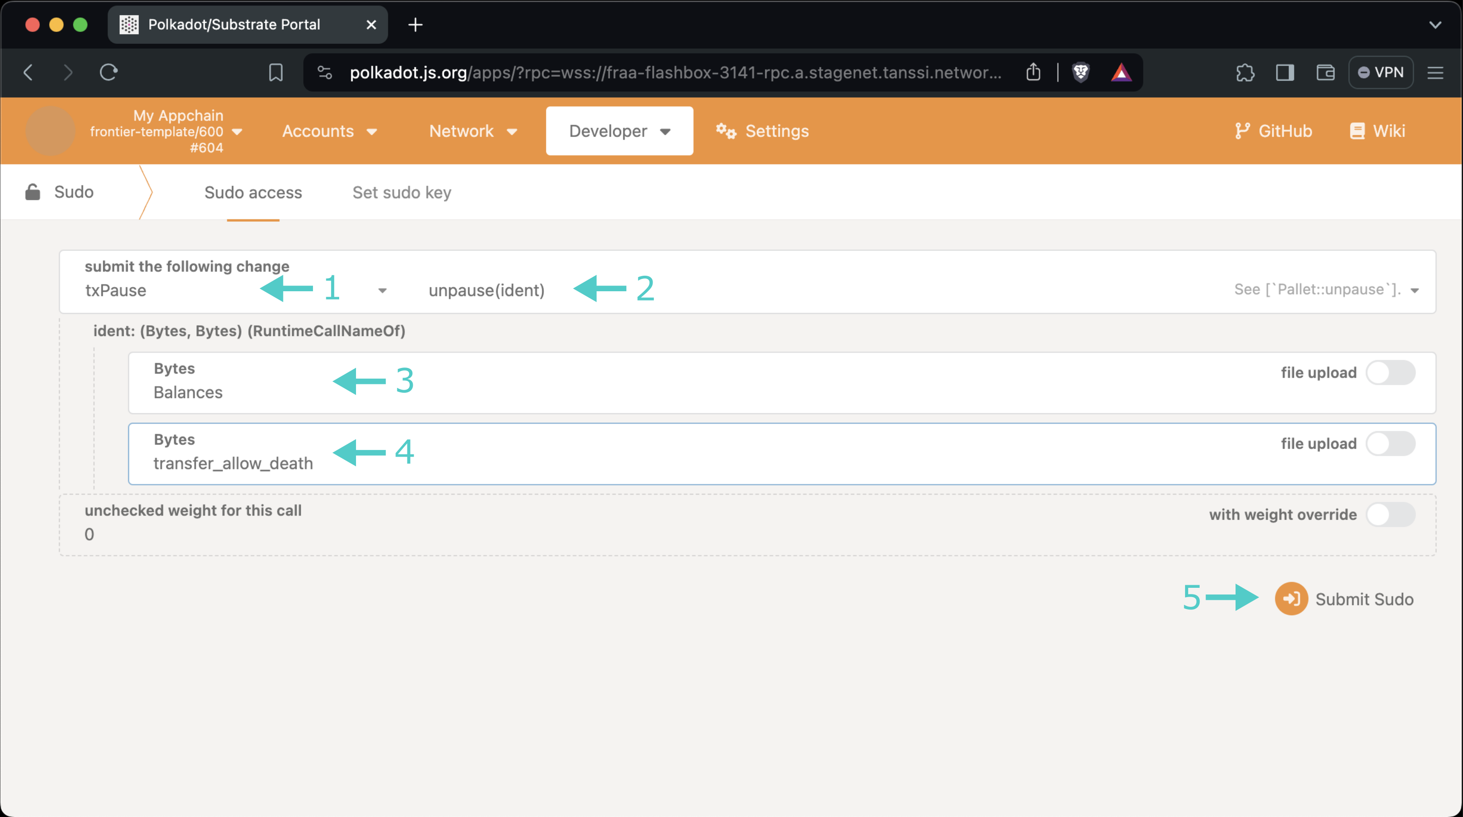Viewport: 1463px width, 817px height.
Task: Expand the tab list chevron
Action: pos(1435,24)
